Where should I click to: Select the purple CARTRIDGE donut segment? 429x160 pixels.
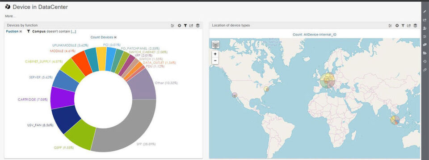63,98
